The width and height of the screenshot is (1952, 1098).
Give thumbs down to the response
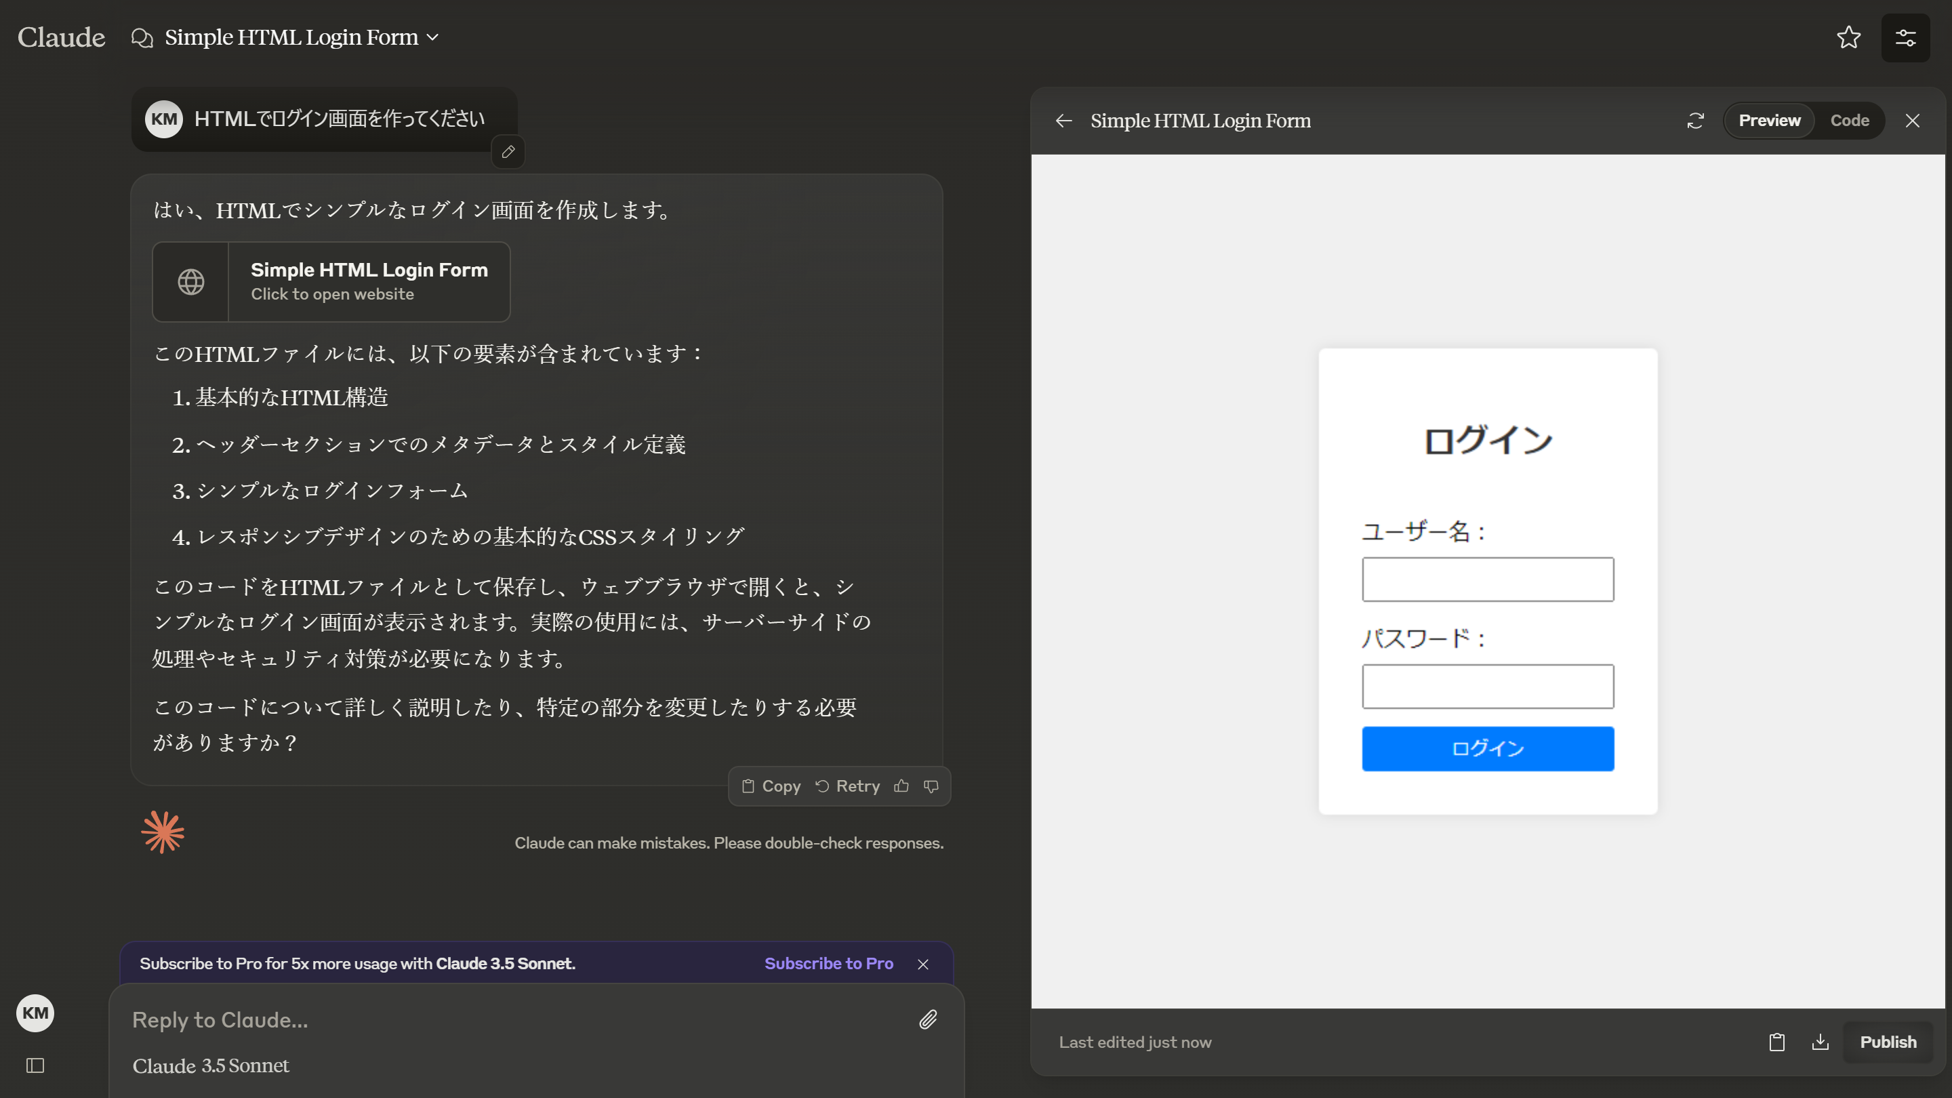click(931, 786)
